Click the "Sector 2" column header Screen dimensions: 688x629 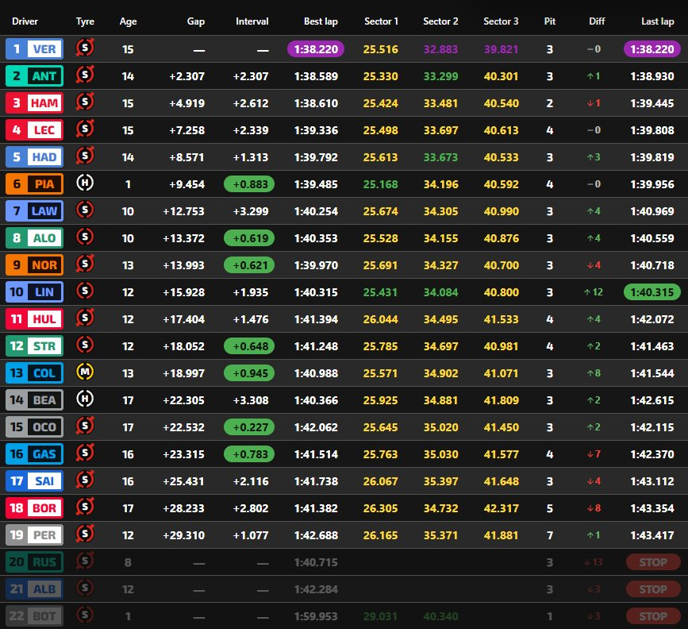440,21
